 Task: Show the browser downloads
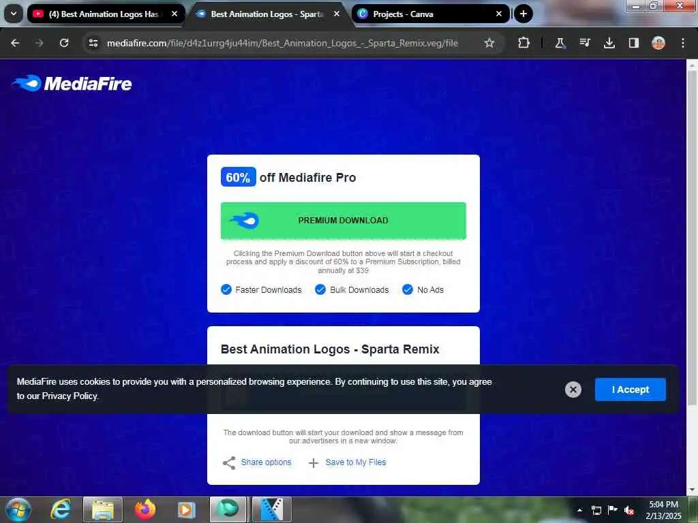pos(609,43)
